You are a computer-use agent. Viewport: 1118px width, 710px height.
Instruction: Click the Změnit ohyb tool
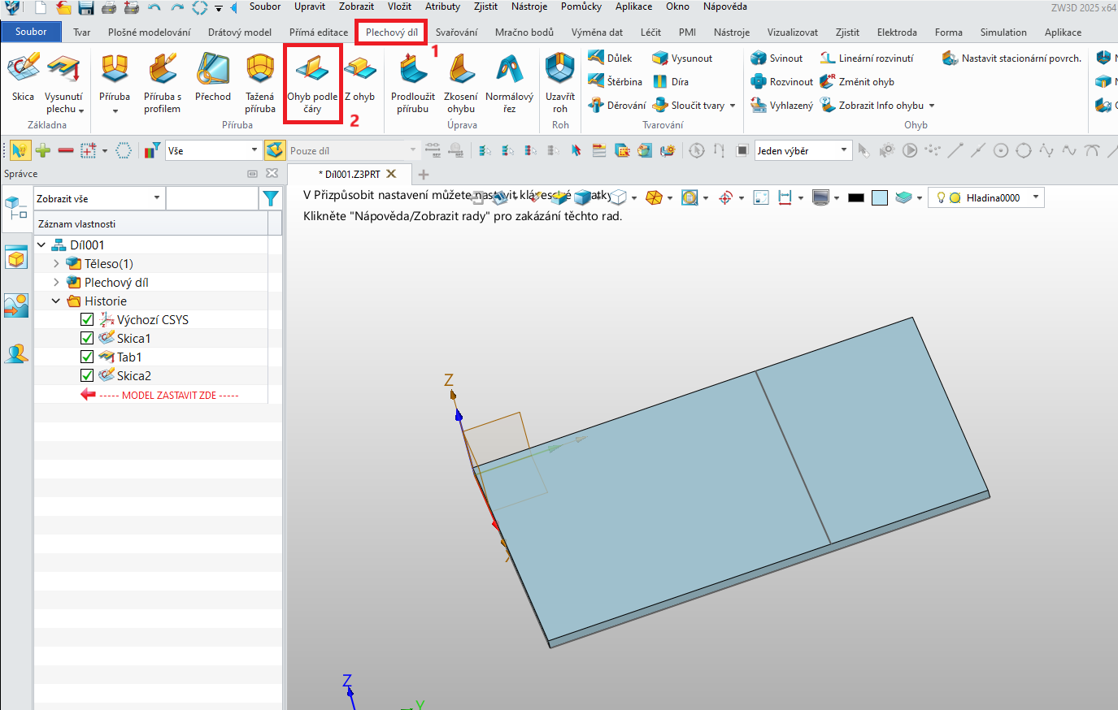point(857,82)
